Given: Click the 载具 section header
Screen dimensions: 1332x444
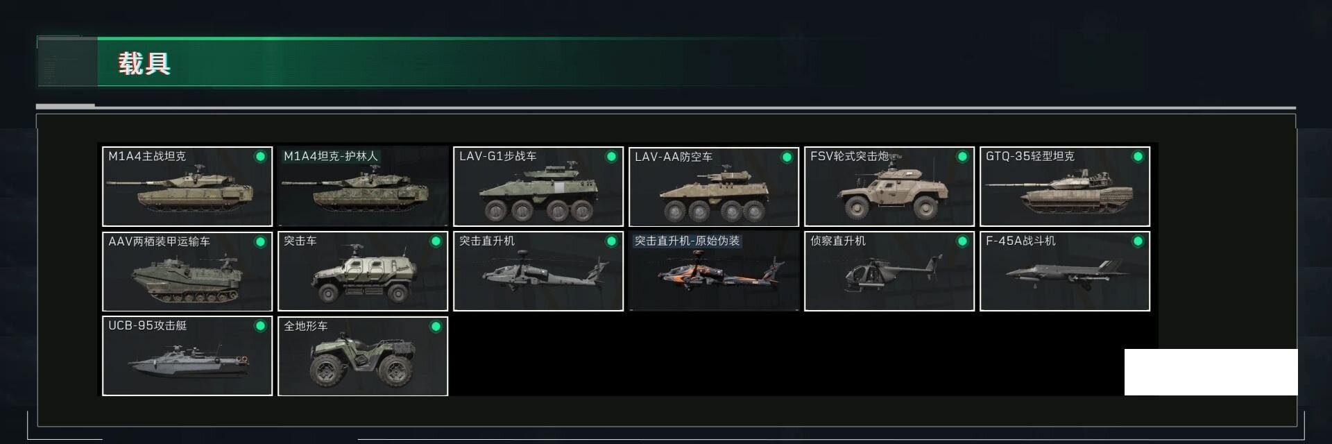Looking at the screenshot, I should pos(144,63).
